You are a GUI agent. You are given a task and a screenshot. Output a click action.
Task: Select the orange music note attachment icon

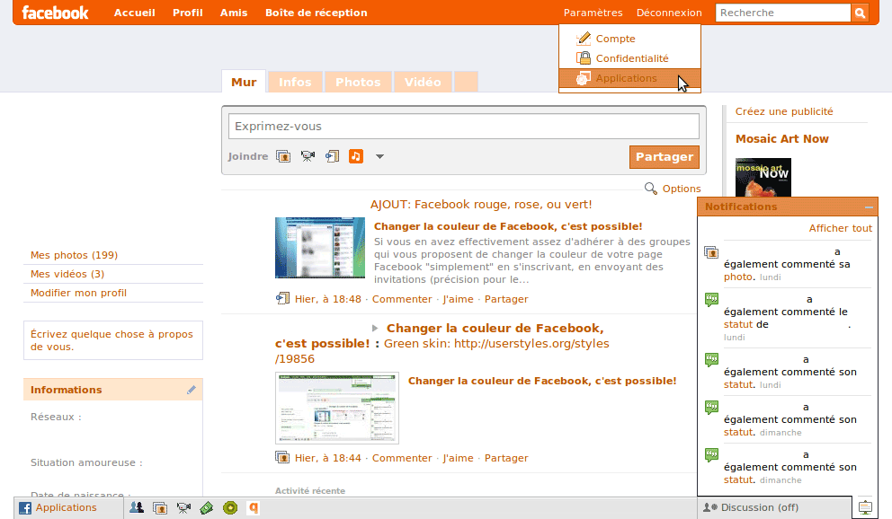point(355,155)
